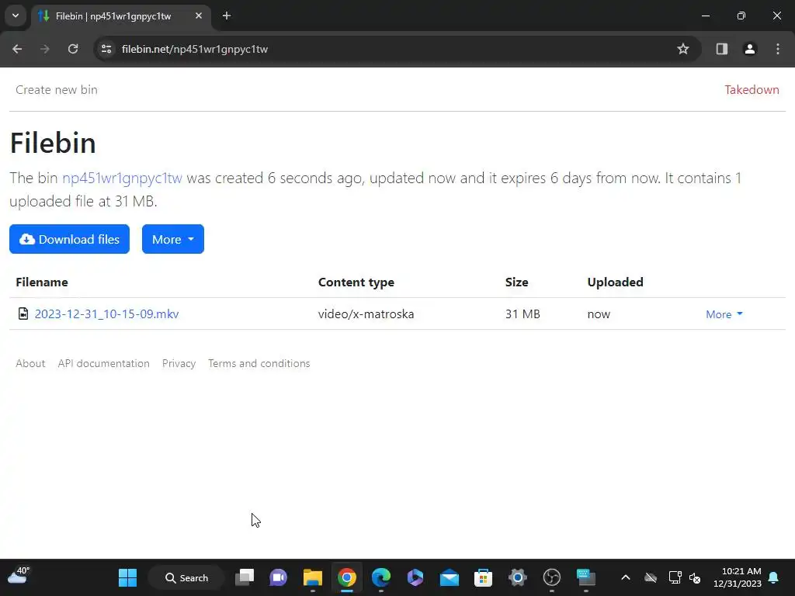Screen dimensions: 795x596
Task: Click the file icon beside the mkv filename
Action: click(23, 314)
